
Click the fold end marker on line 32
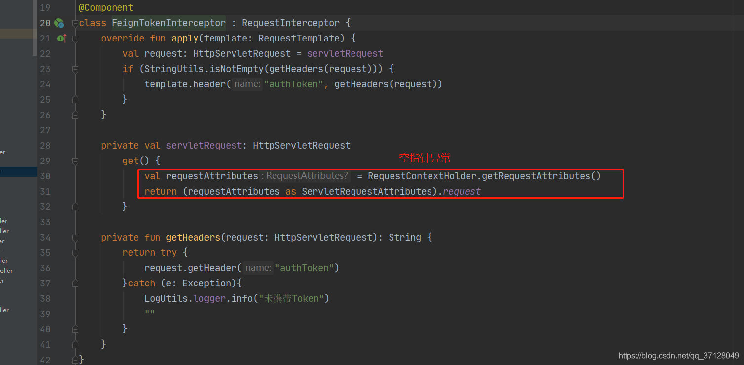75,206
